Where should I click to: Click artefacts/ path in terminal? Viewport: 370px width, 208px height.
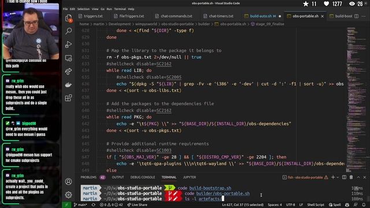point(210,199)
